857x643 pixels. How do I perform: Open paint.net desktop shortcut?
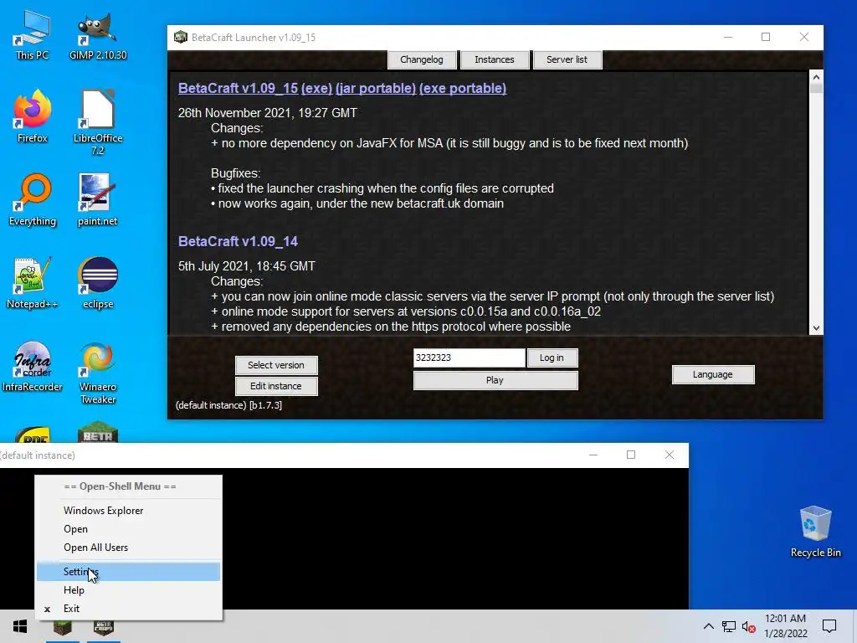click(x=98, y=199)
